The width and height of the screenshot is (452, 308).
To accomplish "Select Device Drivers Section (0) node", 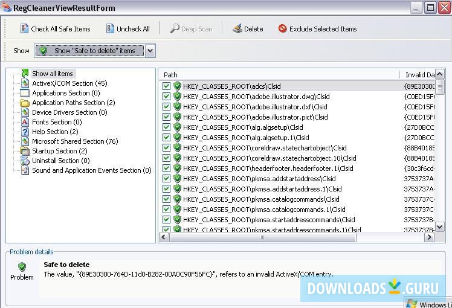I will [x=69, y=112].
